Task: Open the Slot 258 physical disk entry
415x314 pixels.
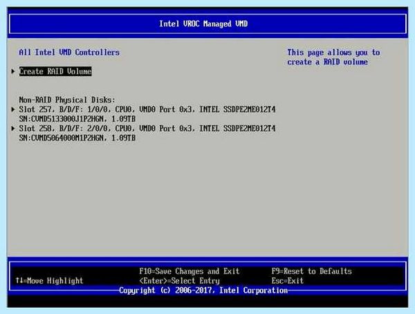Action: (x=147, y=129)
